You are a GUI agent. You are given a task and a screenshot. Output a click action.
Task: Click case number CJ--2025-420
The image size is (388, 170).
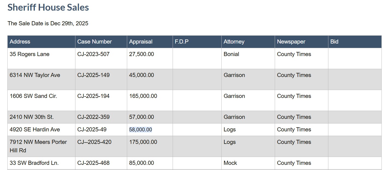pyautogui.click(x=94, y=142)
